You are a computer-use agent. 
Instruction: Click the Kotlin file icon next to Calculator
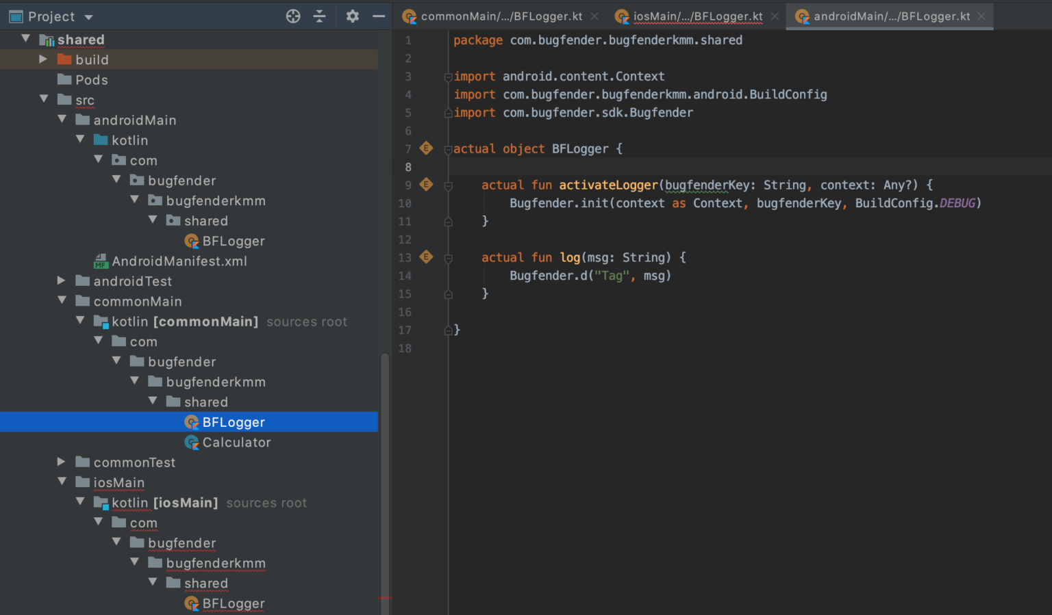(x=192, y=442)
